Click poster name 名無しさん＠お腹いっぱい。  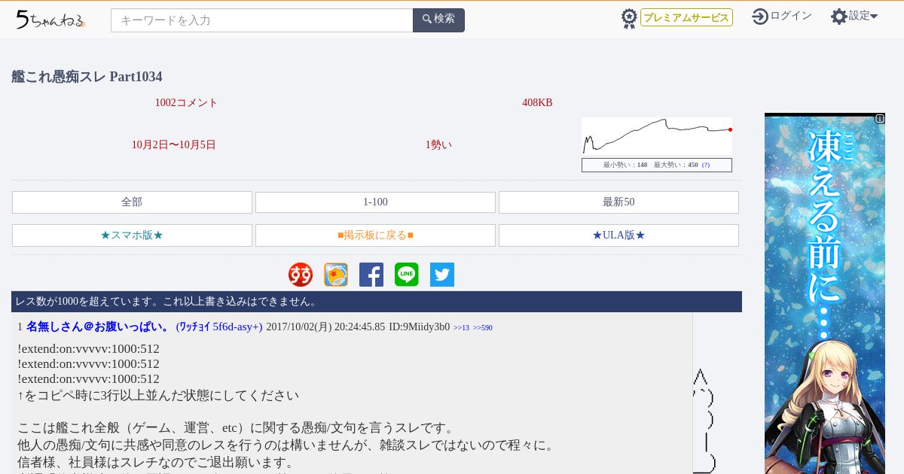(x=98, y=327)
